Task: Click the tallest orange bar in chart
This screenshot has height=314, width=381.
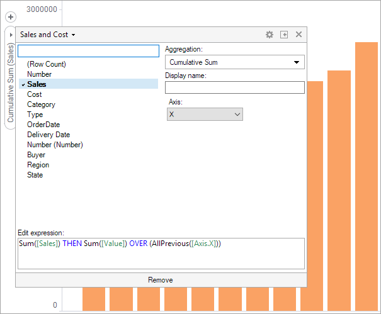Action: [366, 176]
